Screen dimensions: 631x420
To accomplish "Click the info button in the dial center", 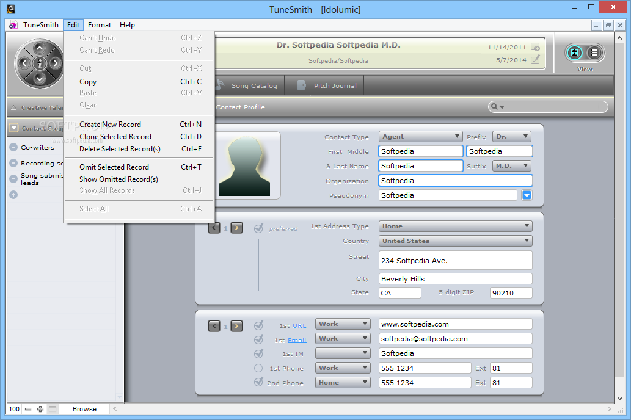I will pos(40,63).
